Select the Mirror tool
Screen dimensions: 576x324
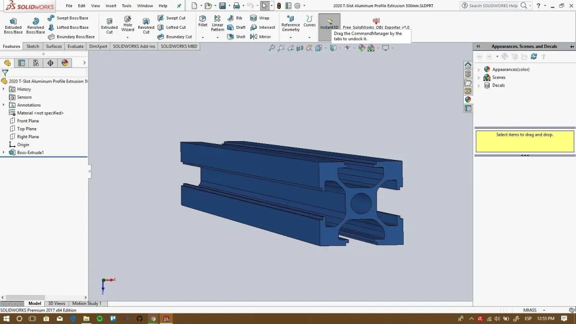(261, 36)
